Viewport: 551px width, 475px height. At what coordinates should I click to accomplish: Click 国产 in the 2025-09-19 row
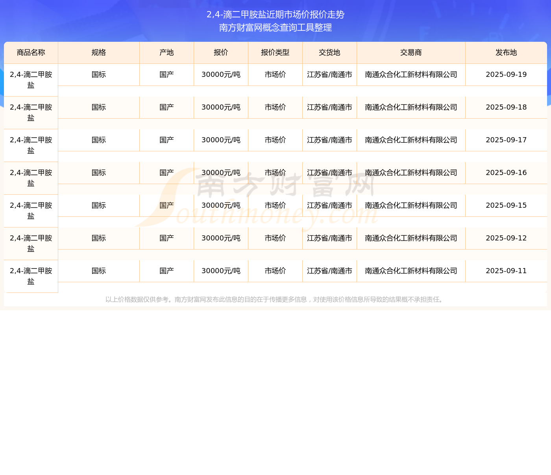[x=166, y=75]
